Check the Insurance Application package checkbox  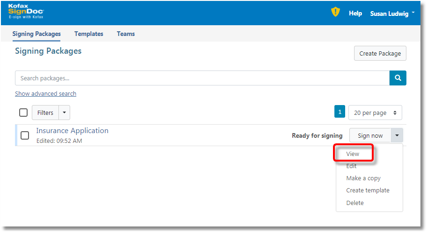[25, 135]
